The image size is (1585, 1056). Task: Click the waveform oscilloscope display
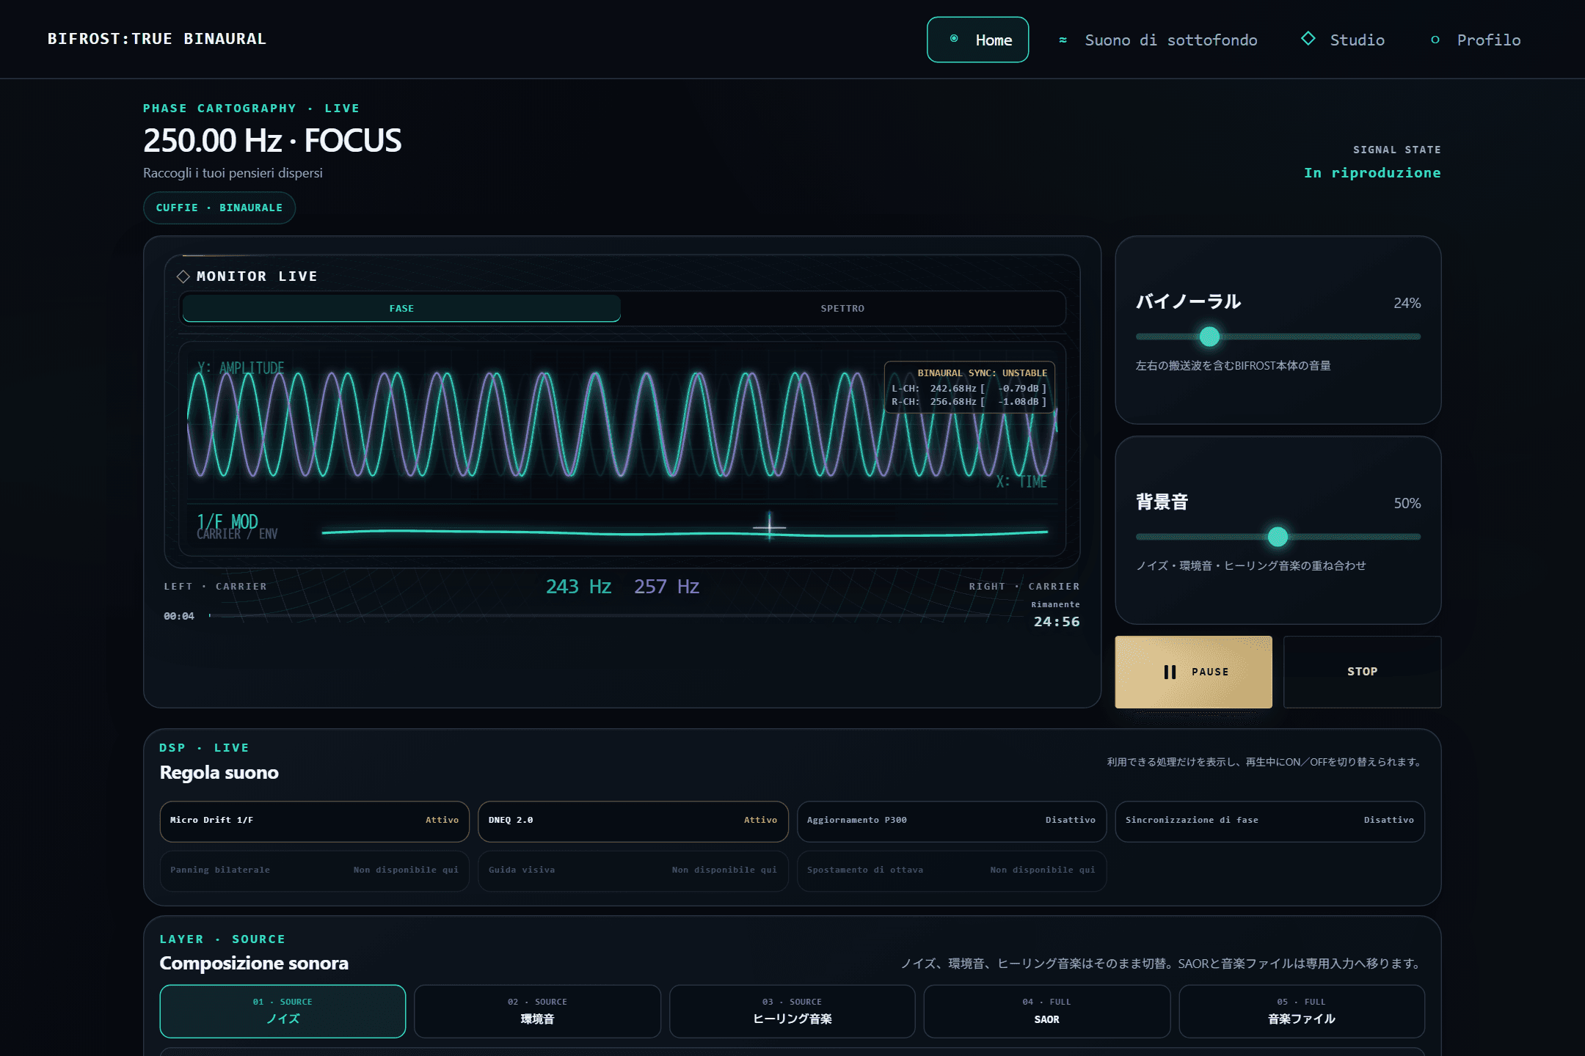pos(622,424)
